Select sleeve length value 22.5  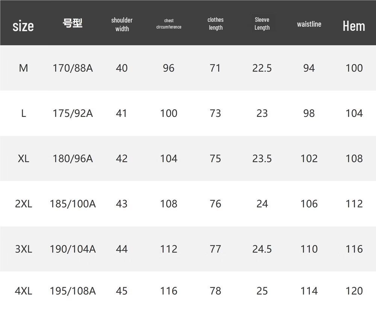coord(262,68)
